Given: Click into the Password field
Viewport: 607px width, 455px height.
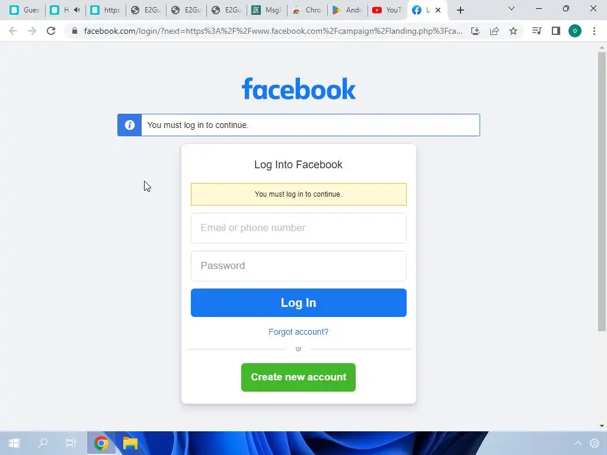Looking at the screenshot, I should click(x=299, y=266).
